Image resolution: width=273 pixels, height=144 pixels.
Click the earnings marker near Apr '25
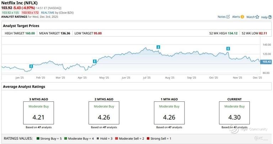(x=95, y=61)
